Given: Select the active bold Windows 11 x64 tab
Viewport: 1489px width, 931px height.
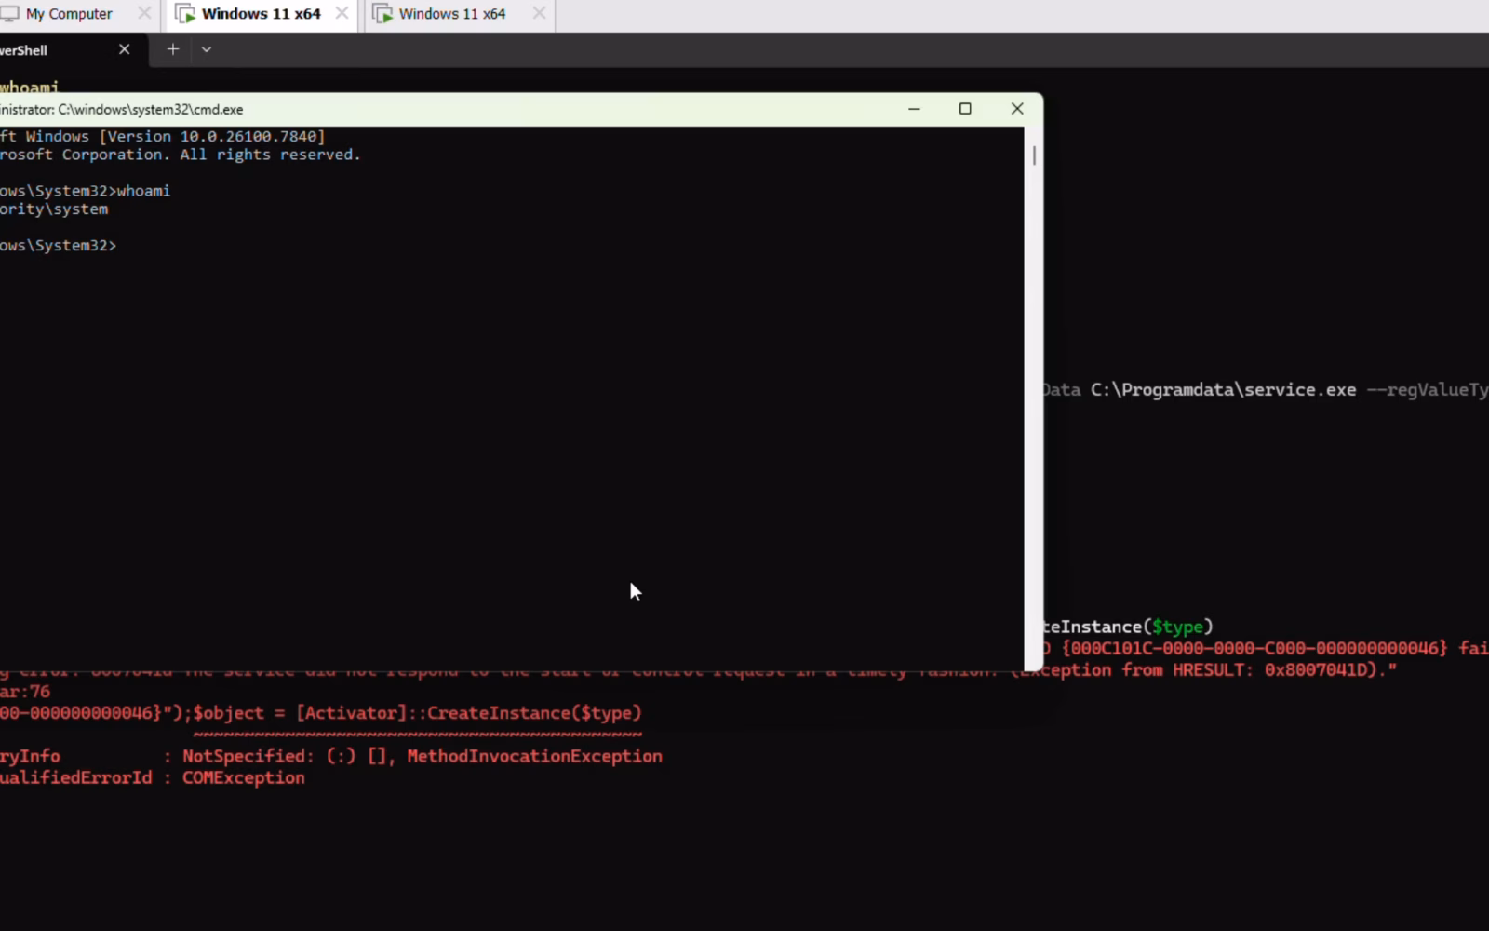Looking at the screenshot, I should tap(261, 14).
